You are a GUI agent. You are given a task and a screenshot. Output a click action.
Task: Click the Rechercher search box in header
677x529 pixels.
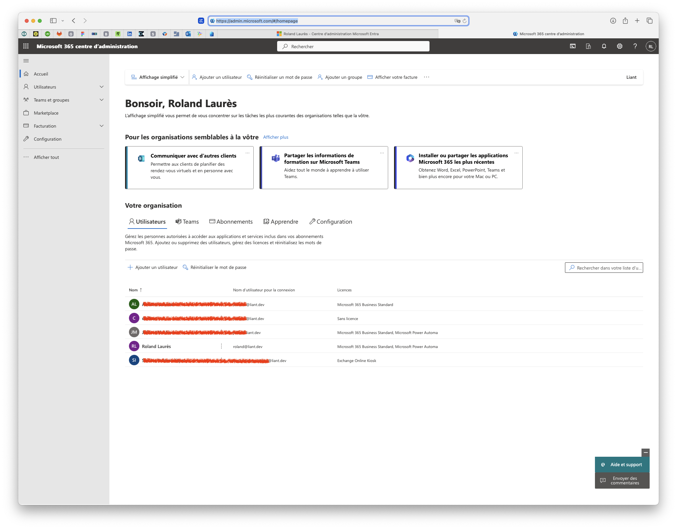[x=353, y=46]
